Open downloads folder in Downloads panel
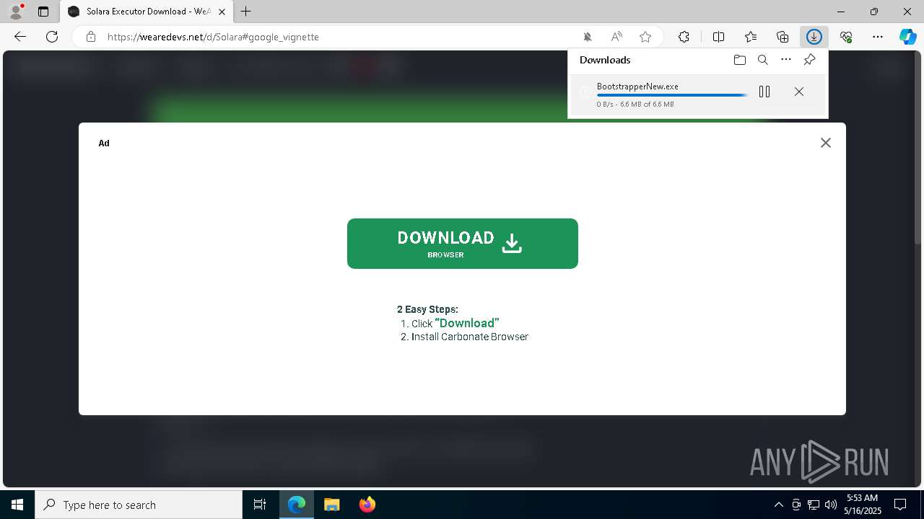The width and height of the screenshot is (924, 519). [x=739, y=60]
